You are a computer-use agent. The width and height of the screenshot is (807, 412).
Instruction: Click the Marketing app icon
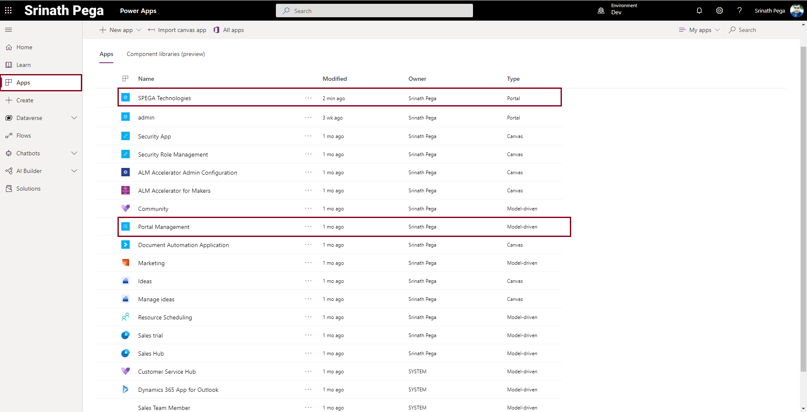click(126, 263)
